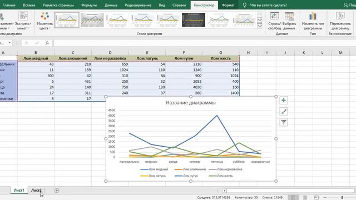Screen dimensions: 356x200
Task: Click the Сумма: 21549 status bar entry
Action: 273,198
